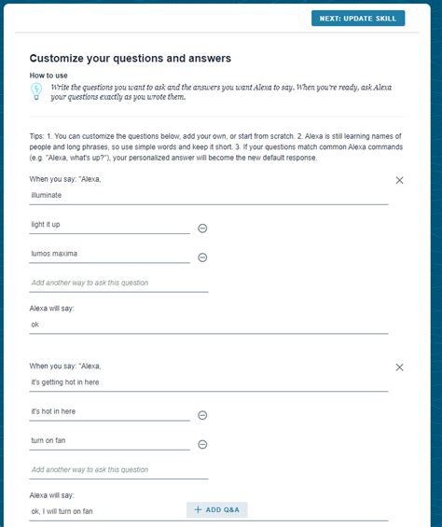
Task: Edit the 'turn on fan' field
Action: click(x=110, y=441)
